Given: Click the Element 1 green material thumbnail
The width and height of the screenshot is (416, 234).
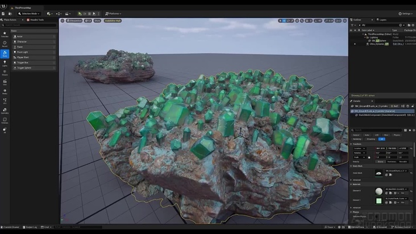Looking at the screenshot, I should click(379, 201).
